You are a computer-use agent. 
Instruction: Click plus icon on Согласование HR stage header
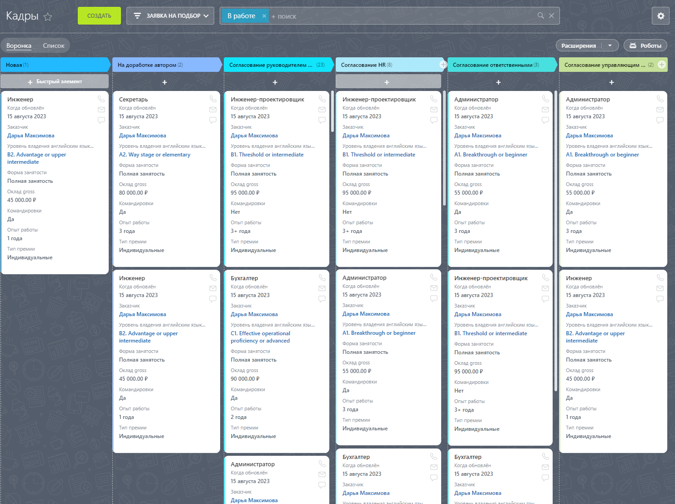point(443,65)
